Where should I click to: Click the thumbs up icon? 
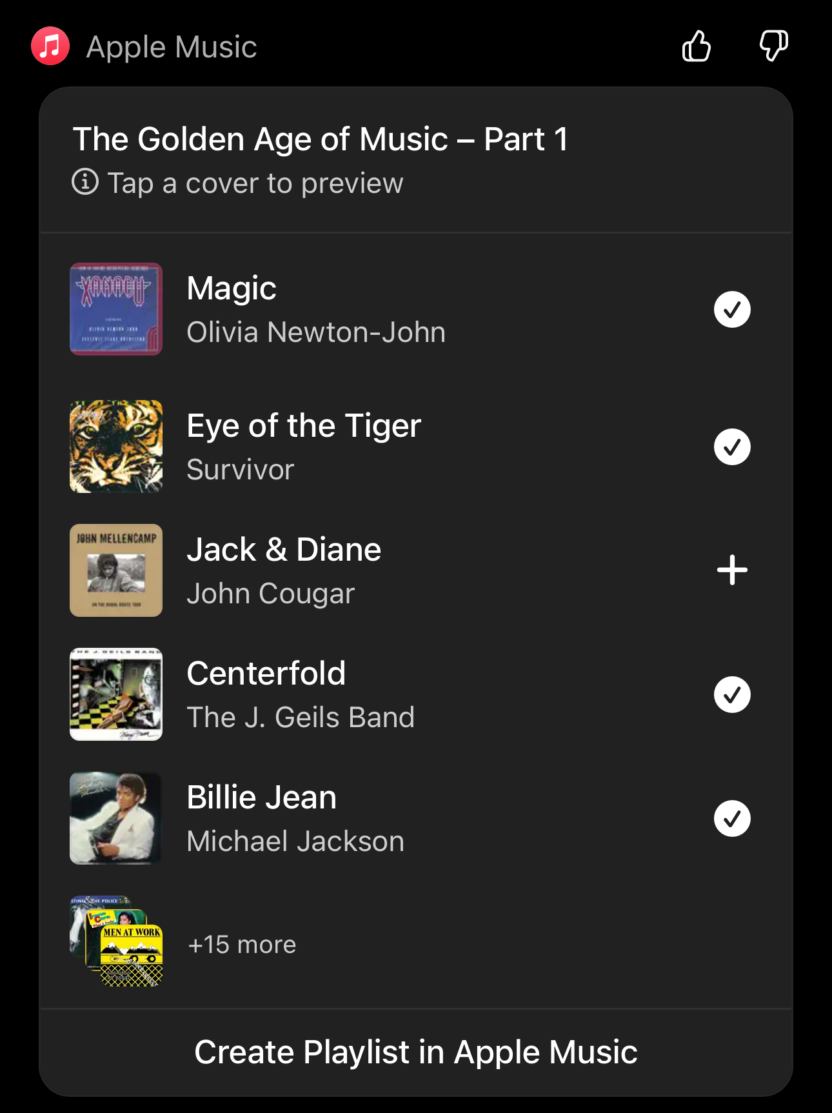(697, 46)
